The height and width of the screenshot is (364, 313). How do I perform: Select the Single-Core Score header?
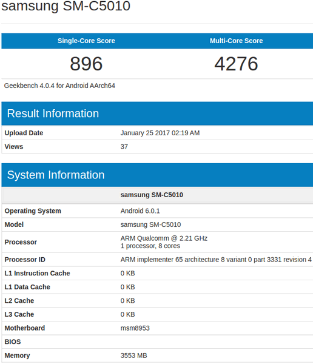[86, 41]
